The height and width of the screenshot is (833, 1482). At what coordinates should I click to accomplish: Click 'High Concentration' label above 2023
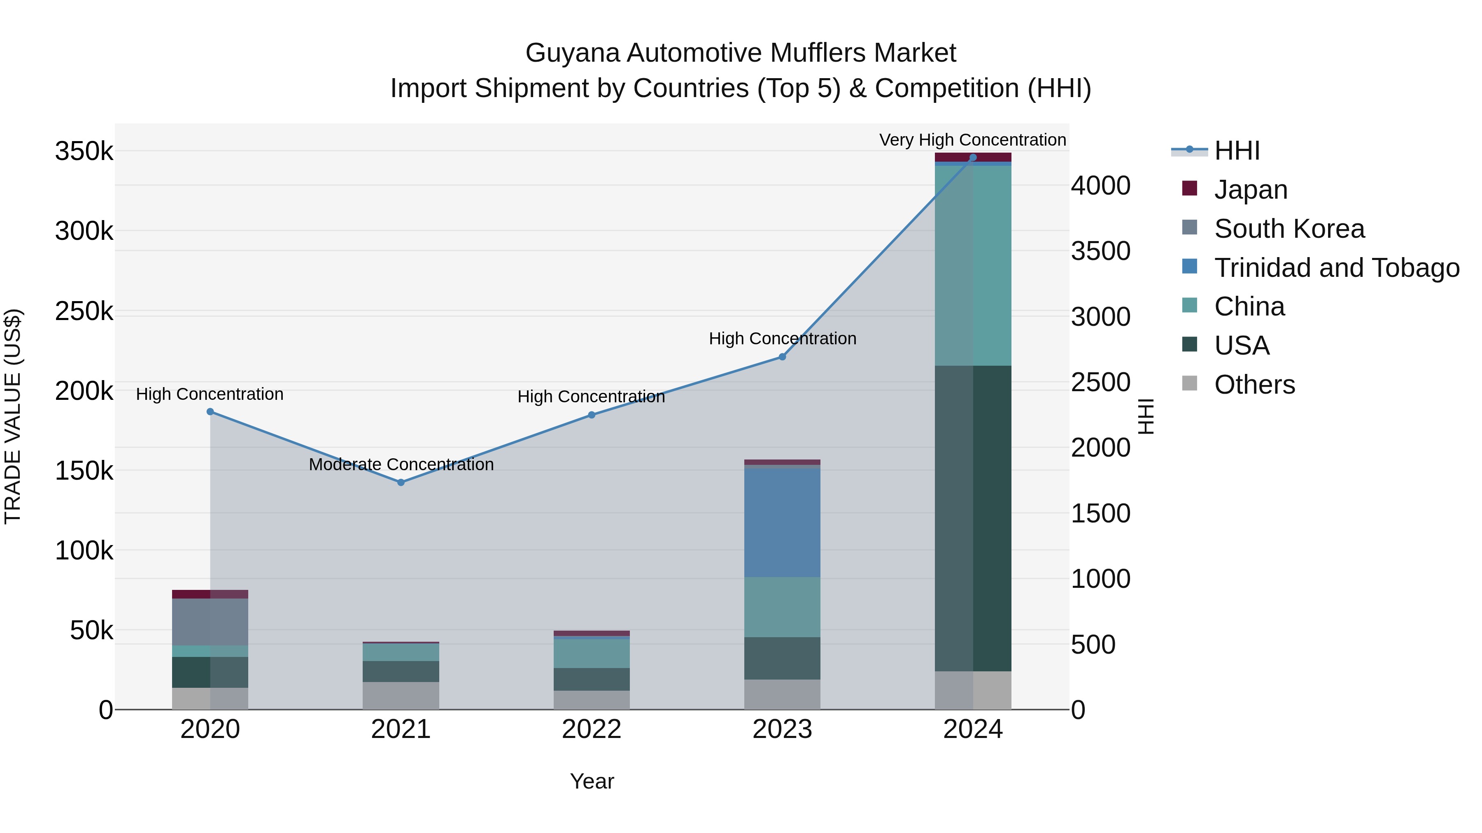tap(783, 339)
